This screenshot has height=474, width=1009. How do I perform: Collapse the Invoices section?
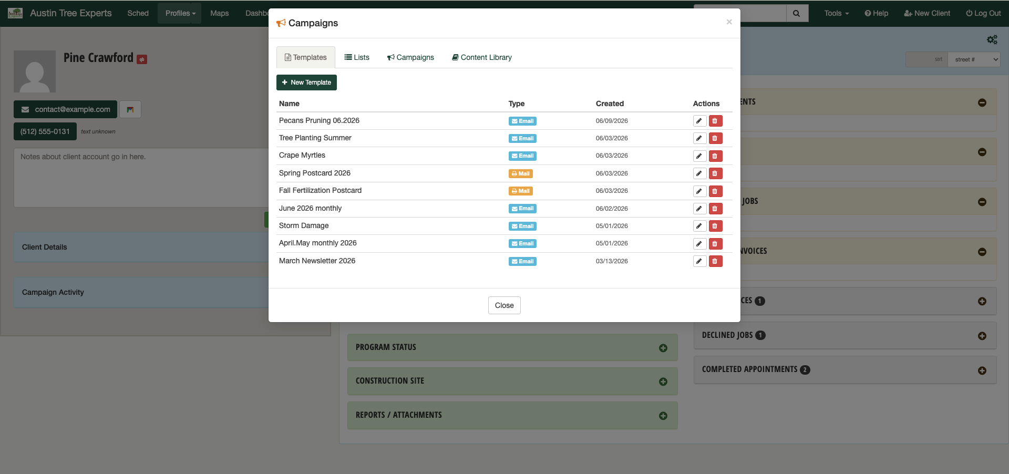[982, 252]
